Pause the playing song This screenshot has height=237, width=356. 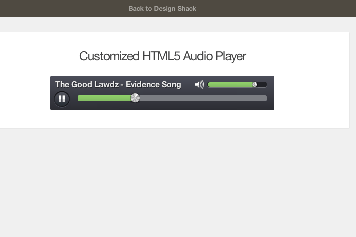click(x=62, y=99)
